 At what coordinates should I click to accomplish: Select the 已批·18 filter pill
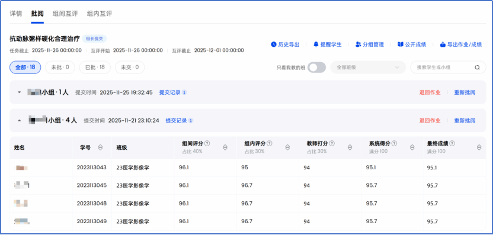(x=95, y=67)
